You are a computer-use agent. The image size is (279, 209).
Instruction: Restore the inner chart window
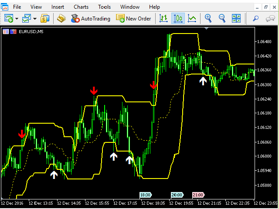click(x=266, y=7)
